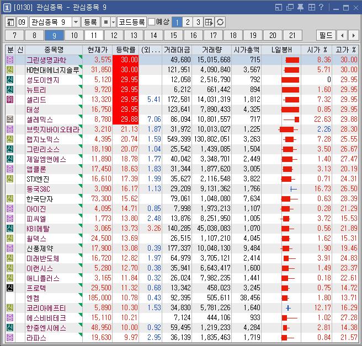Click the pin window icon in title bar

pos(300,7)
